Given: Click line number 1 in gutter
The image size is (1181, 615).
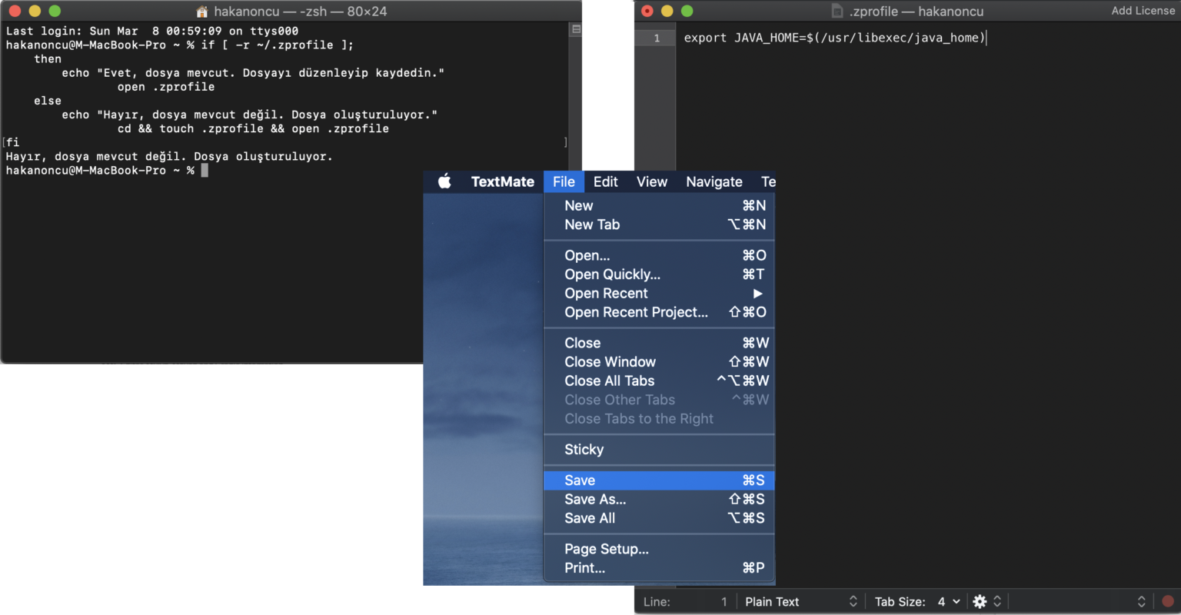Looking at the screenshot, I should (x=657, y=38).
